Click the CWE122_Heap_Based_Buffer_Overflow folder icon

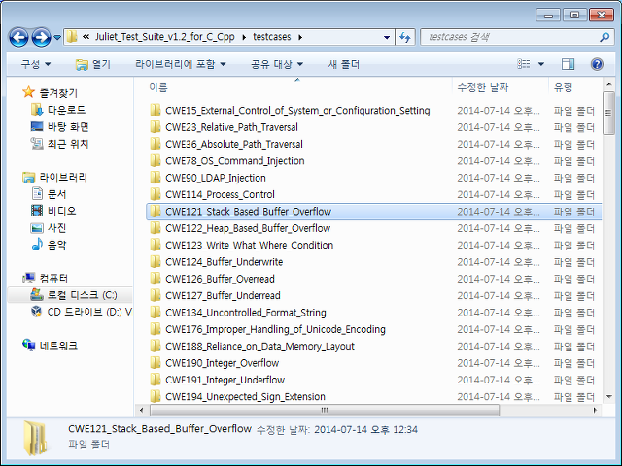pyautogui.click(x=155, y=228)
